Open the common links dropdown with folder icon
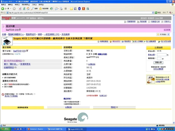Image resolution: width=175 pixels, height=131 pixels. [163, 34]
